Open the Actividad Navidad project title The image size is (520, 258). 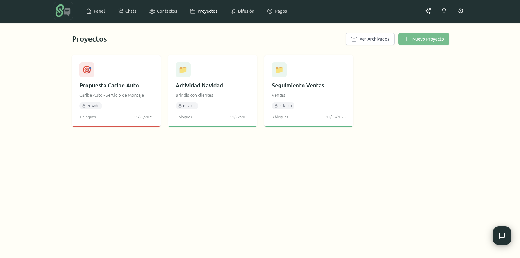tap(199, 86)
